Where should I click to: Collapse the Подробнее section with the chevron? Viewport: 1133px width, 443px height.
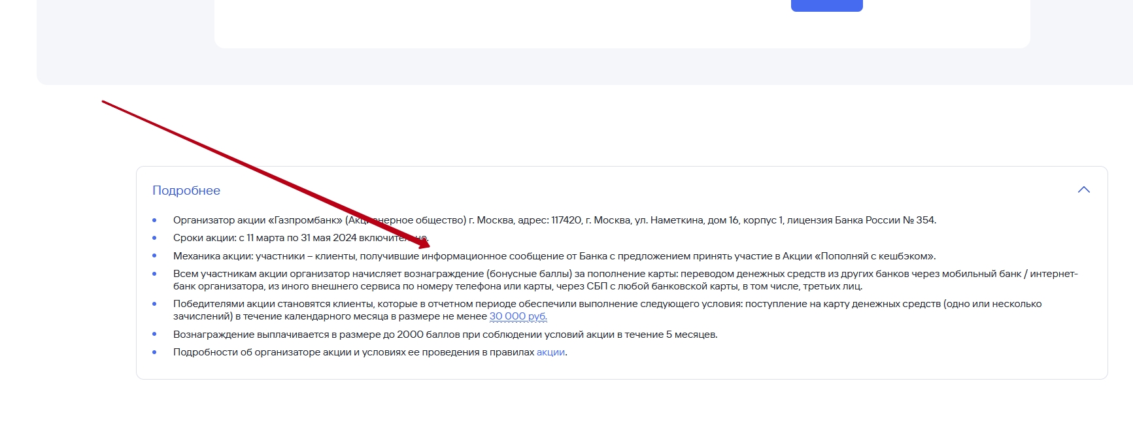tap(1083, 190)
